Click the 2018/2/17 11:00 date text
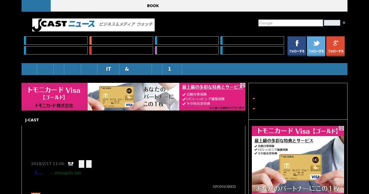369x194 pixels. click(48, 164)
